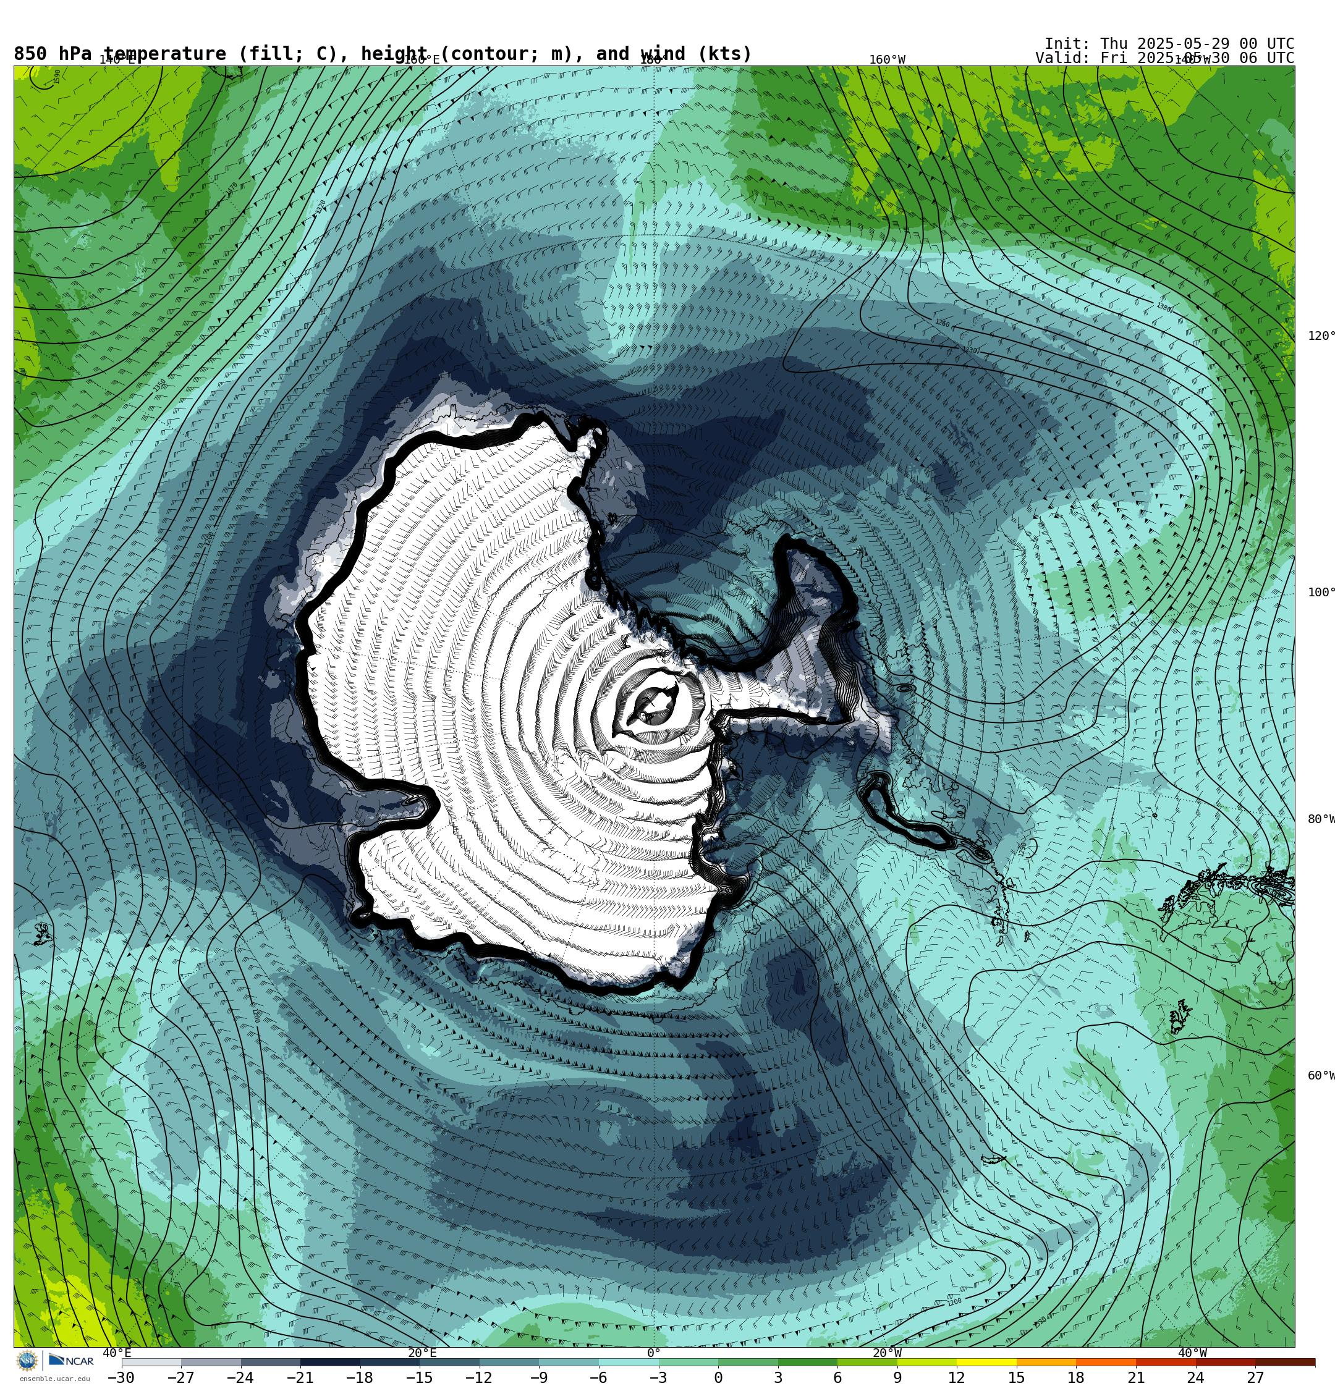
Task: Click the -15 colorbar tick label
Action: coord(419,1377)
